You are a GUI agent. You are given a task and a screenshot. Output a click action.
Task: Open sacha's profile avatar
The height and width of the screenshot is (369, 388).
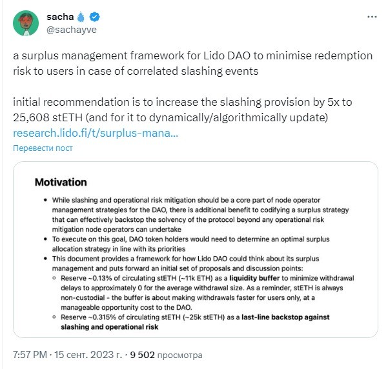(x=26, y=23)
